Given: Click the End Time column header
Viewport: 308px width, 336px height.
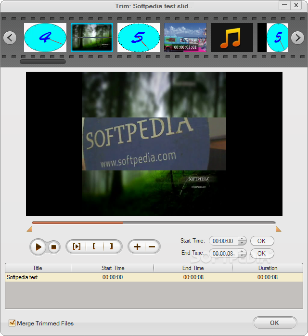Looking at the screenshot, I should (x=193, y=268).
